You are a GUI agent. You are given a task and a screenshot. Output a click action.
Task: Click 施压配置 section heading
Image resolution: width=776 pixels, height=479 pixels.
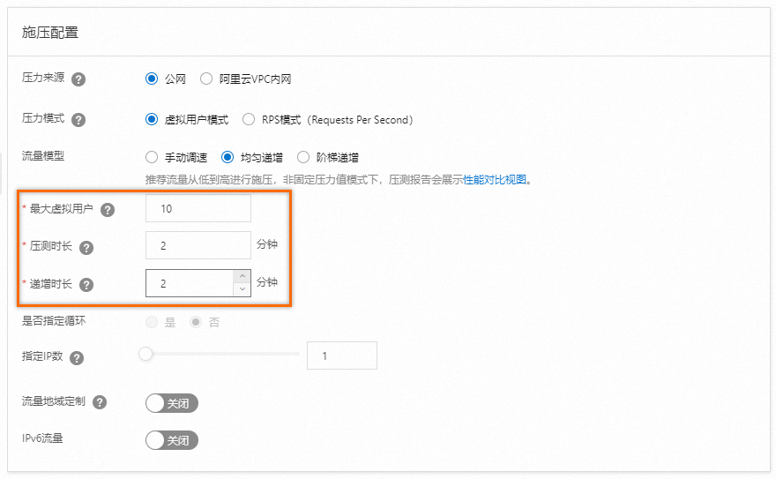click(50, 33)
